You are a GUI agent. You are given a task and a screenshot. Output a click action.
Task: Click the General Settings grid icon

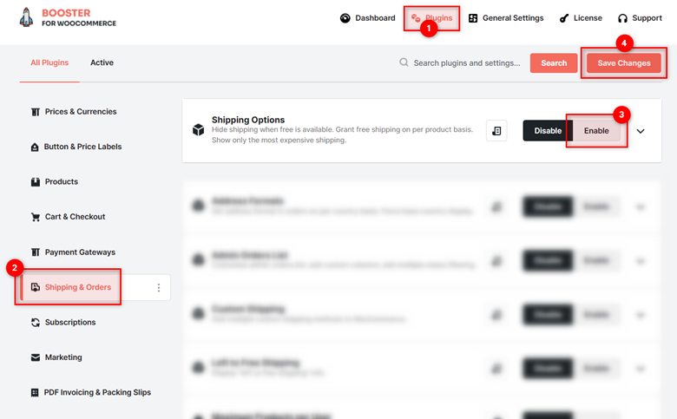[473, 18]
